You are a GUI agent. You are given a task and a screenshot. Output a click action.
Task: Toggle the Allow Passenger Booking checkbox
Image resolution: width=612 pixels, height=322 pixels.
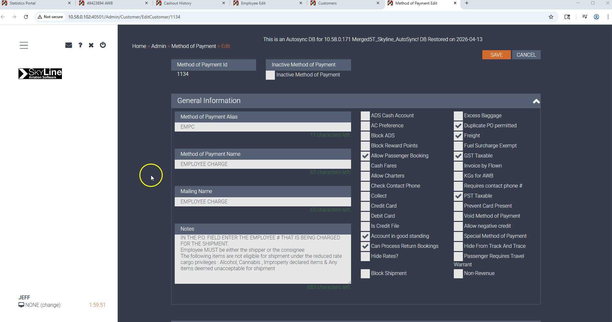(365, 156)
